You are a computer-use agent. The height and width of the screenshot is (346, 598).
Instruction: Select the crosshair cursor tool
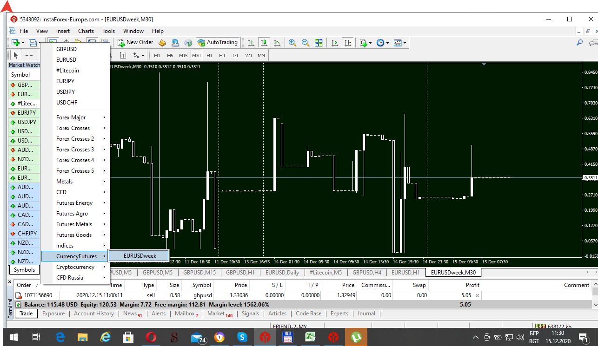(x=29, y=55)
